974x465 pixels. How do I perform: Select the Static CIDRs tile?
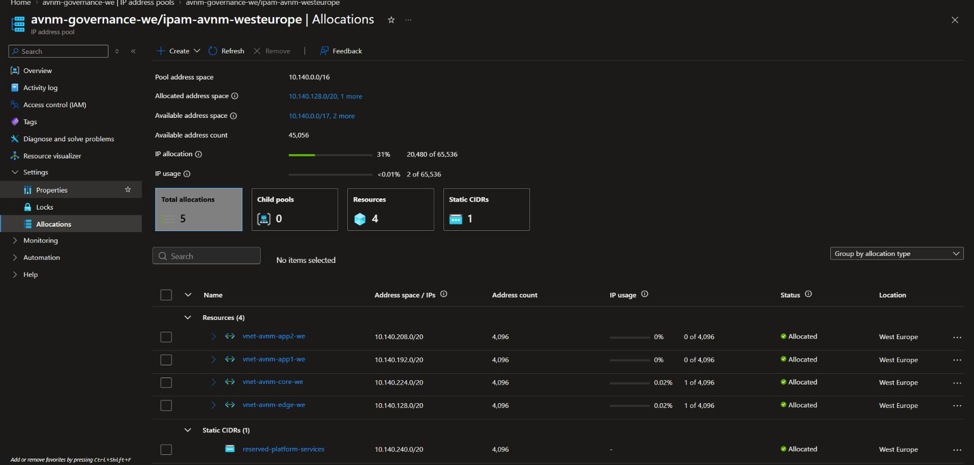tap(487, 210)
